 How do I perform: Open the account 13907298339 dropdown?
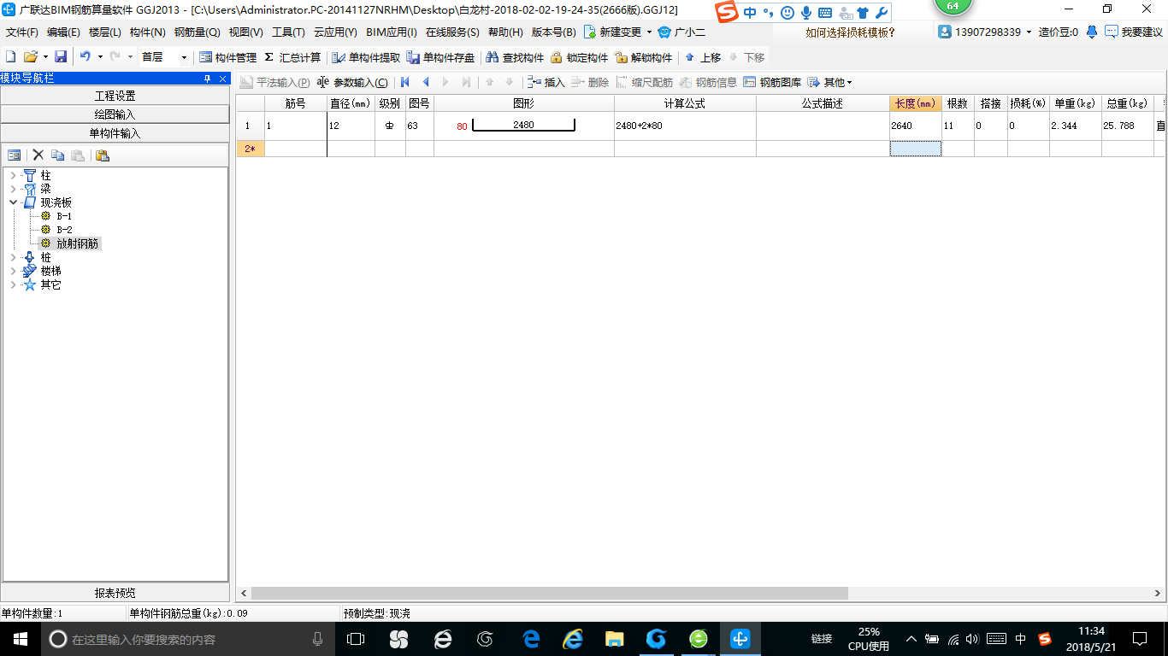coord(1029,32)
